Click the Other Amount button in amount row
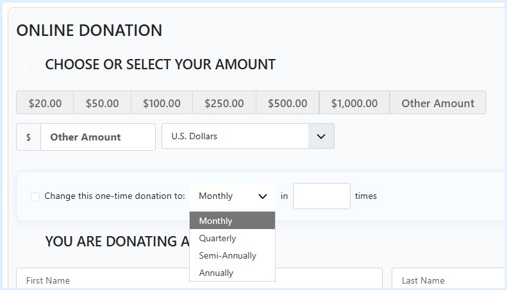The height and width of the screenshot is (290, 507). pos(438,103)
